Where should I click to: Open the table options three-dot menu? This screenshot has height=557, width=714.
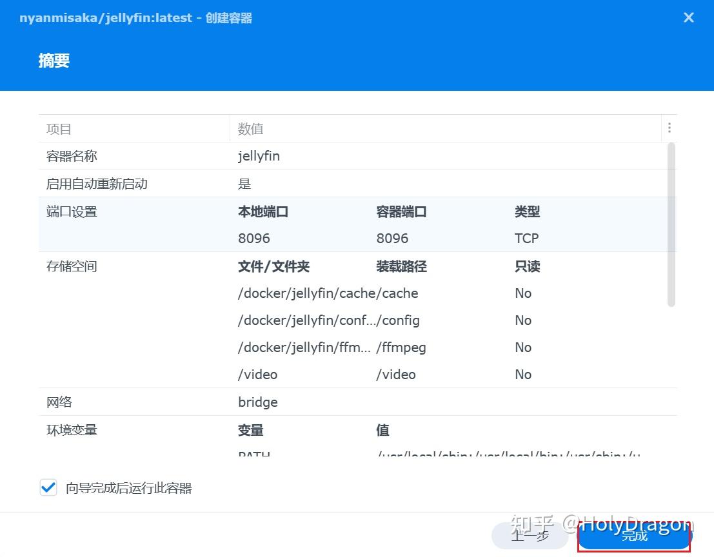[x=669, y=128]
